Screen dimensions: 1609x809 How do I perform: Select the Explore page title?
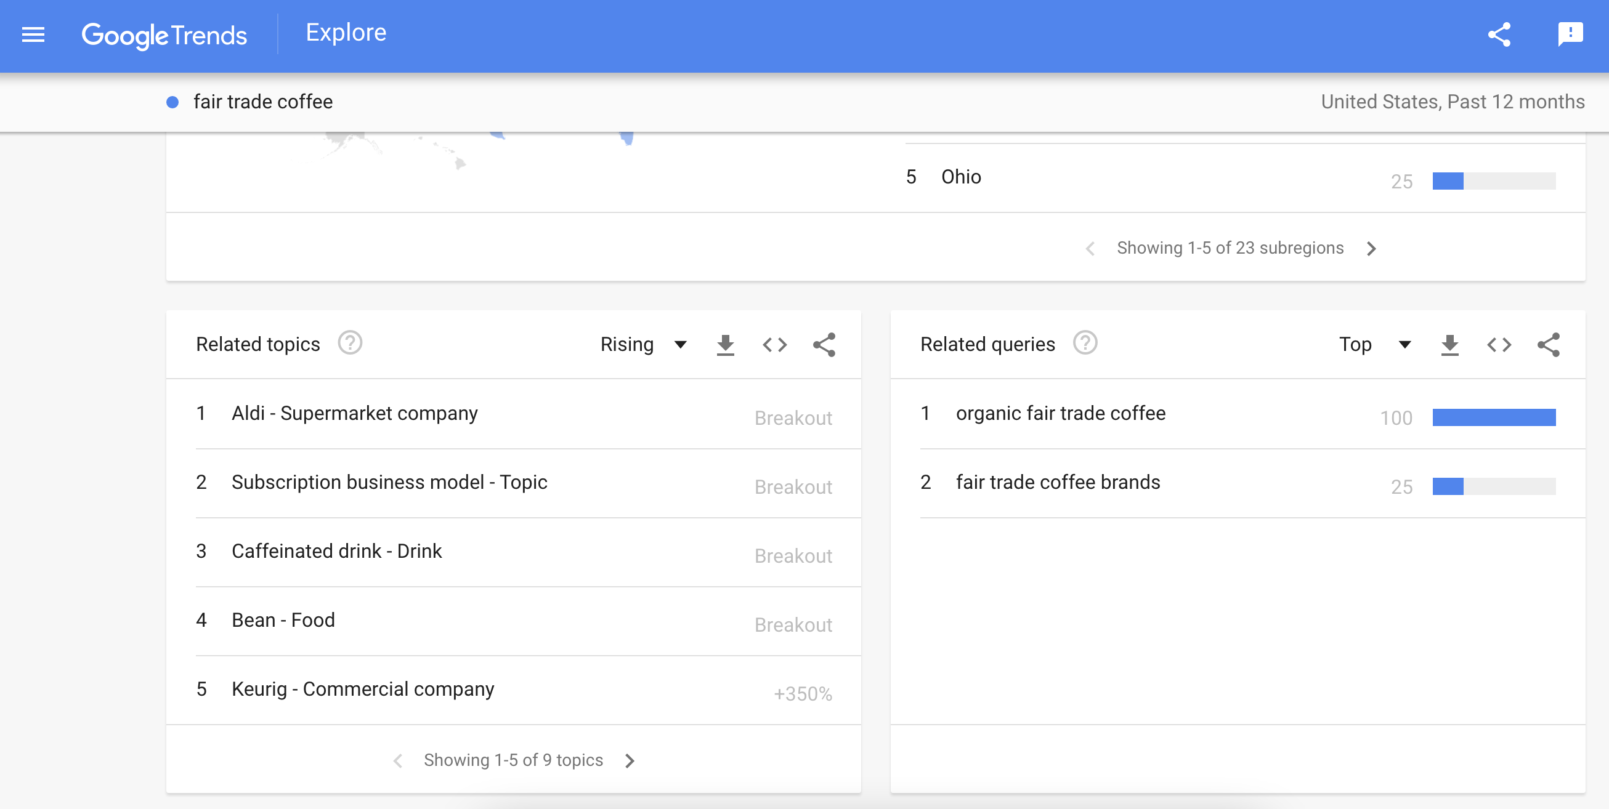point(346,32)
